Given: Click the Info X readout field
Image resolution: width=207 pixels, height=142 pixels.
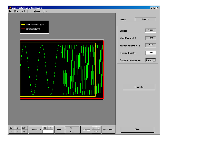Looking at the screenshot, I should (72, 128).
